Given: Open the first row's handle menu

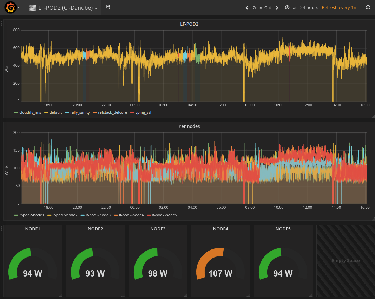Looking at the screenshot, I should click(x=1, y=24).
